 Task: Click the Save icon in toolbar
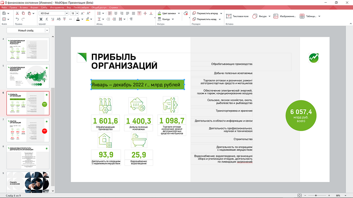pos(4,14)
